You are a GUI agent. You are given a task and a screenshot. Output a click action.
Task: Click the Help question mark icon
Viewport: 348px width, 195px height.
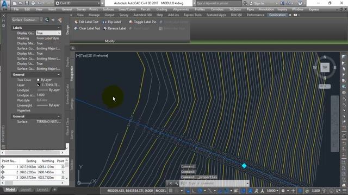(x=300, y=3)
